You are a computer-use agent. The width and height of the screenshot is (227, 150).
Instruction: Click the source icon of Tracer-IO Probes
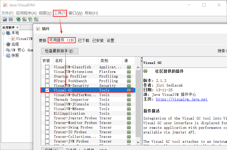click(129, 132)
